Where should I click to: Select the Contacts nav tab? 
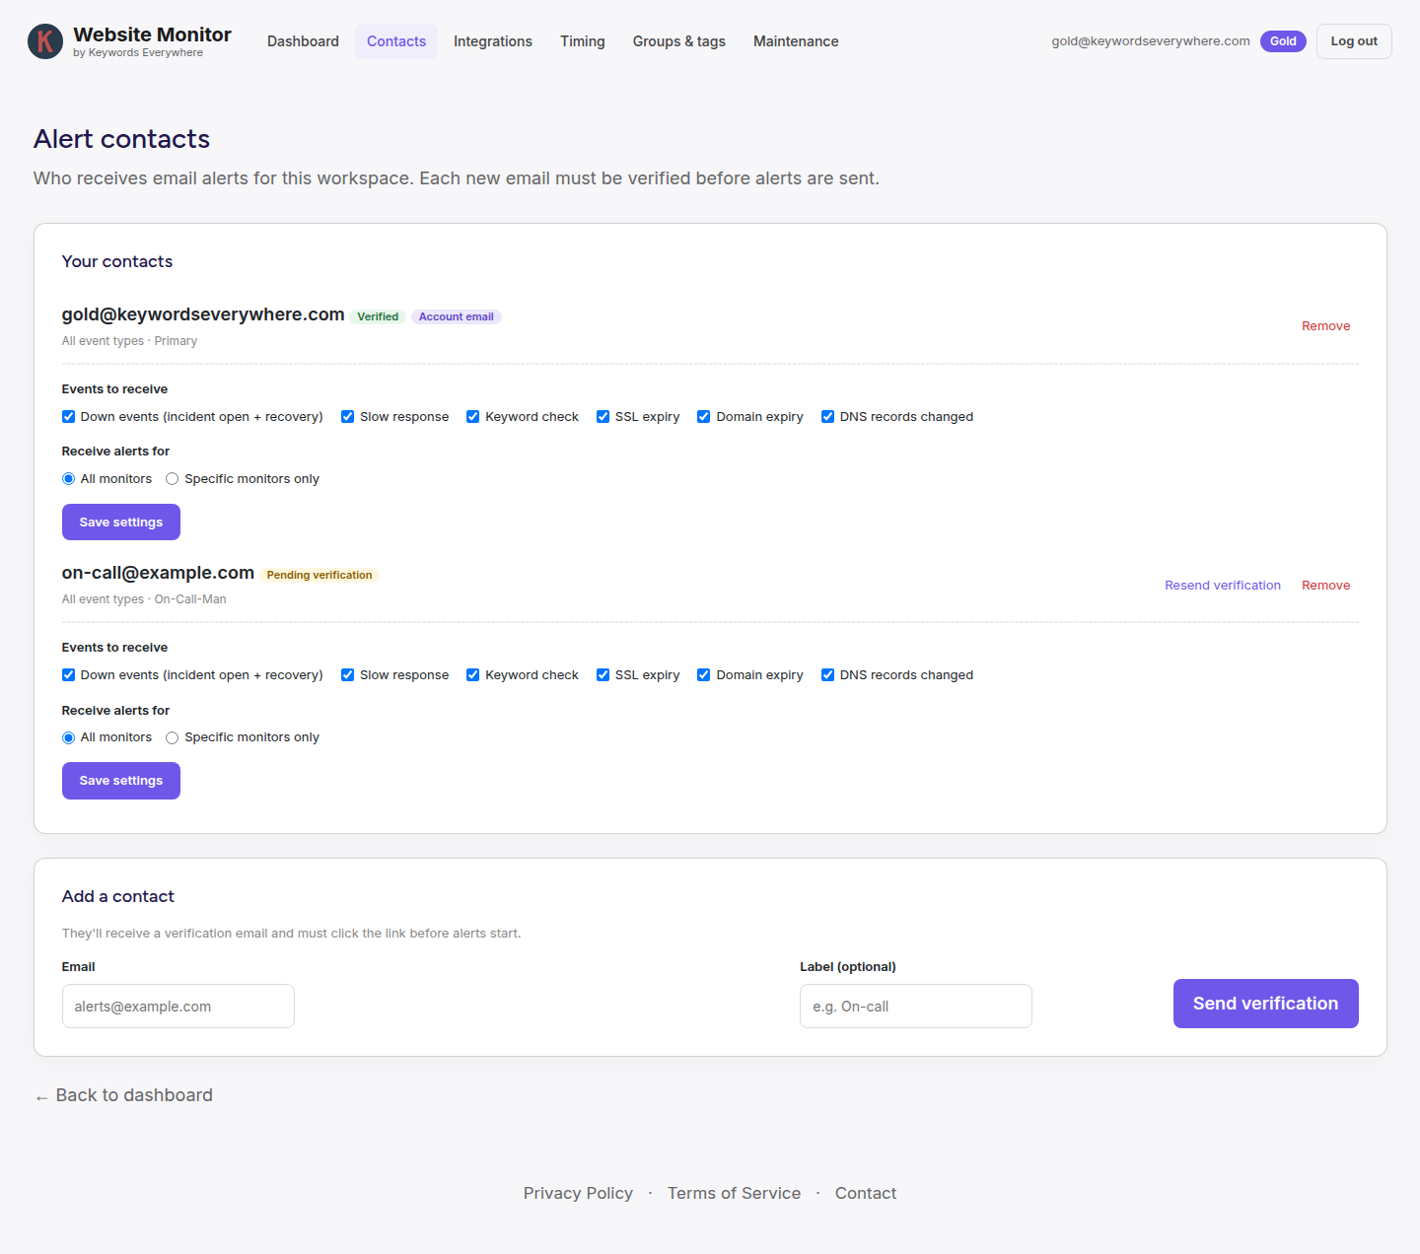point(396,41)
